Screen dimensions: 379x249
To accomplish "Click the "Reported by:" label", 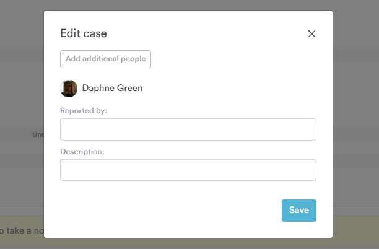I will [x=84, y=111].
